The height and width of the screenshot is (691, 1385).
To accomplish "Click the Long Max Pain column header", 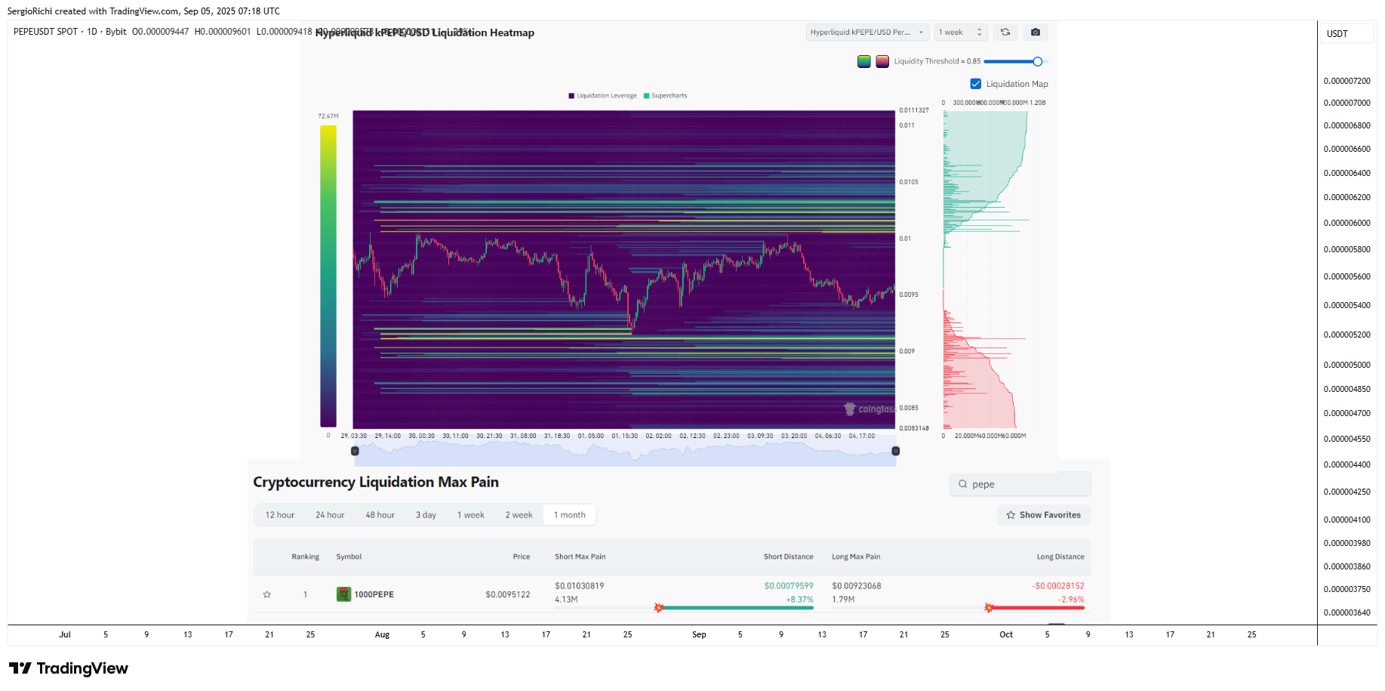I will coord(856,557).
